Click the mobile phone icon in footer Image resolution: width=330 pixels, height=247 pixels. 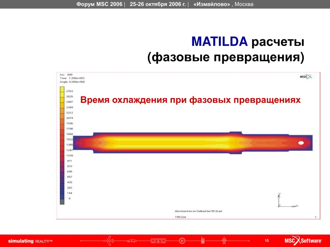(x=203, y=241)
